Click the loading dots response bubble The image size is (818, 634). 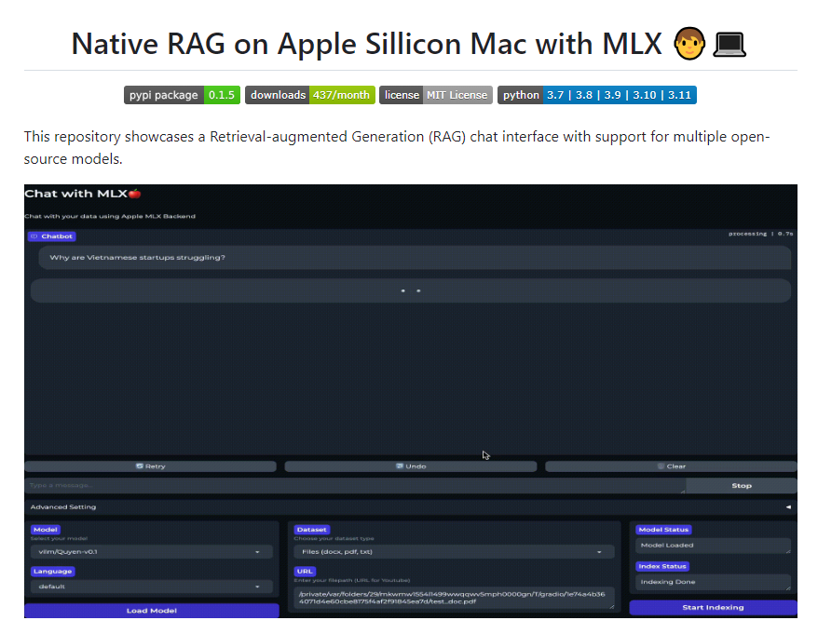[411, 290]
